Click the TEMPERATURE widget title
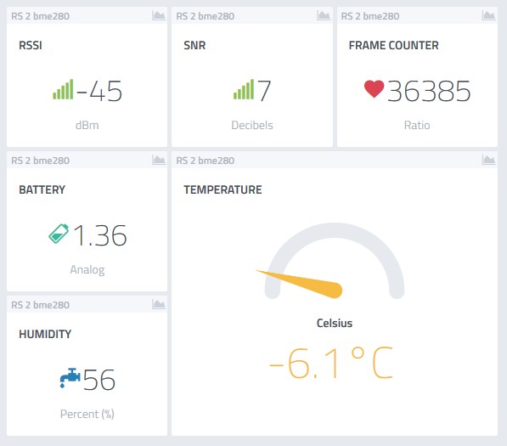The image size is (507, 446). click(x=223, y=189)
